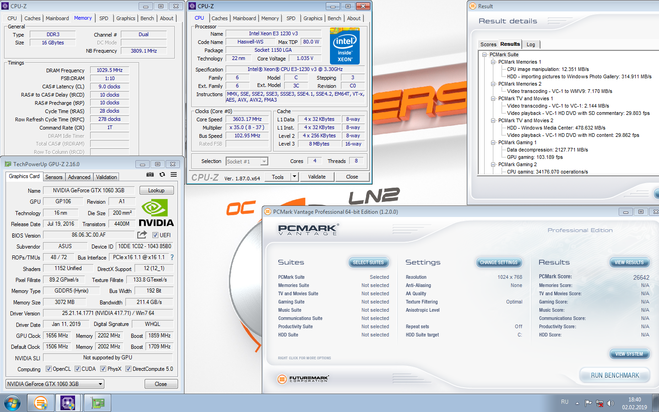Click the taskbar clock showing 18:40
Viewport: 659px width, 412px height.
point(634,403)
